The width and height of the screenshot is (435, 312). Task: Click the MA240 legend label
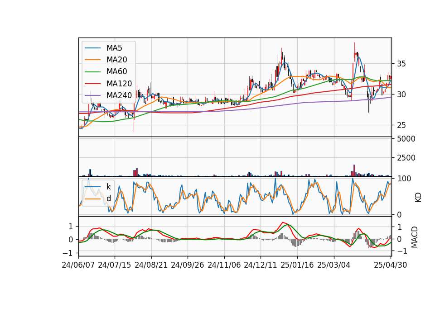coord(119,95)
